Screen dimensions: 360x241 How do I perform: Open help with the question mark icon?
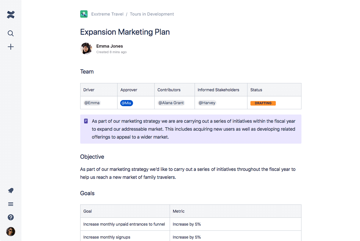click(11, 217)
